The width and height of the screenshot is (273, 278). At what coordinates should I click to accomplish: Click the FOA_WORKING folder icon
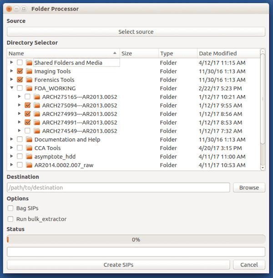[x=29, y=88]
